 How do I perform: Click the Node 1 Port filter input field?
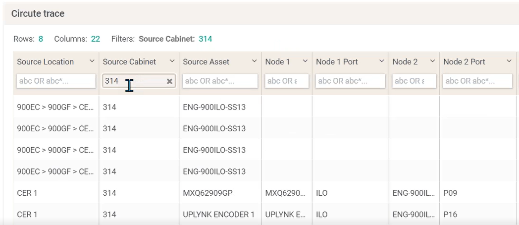coord(350,81)
